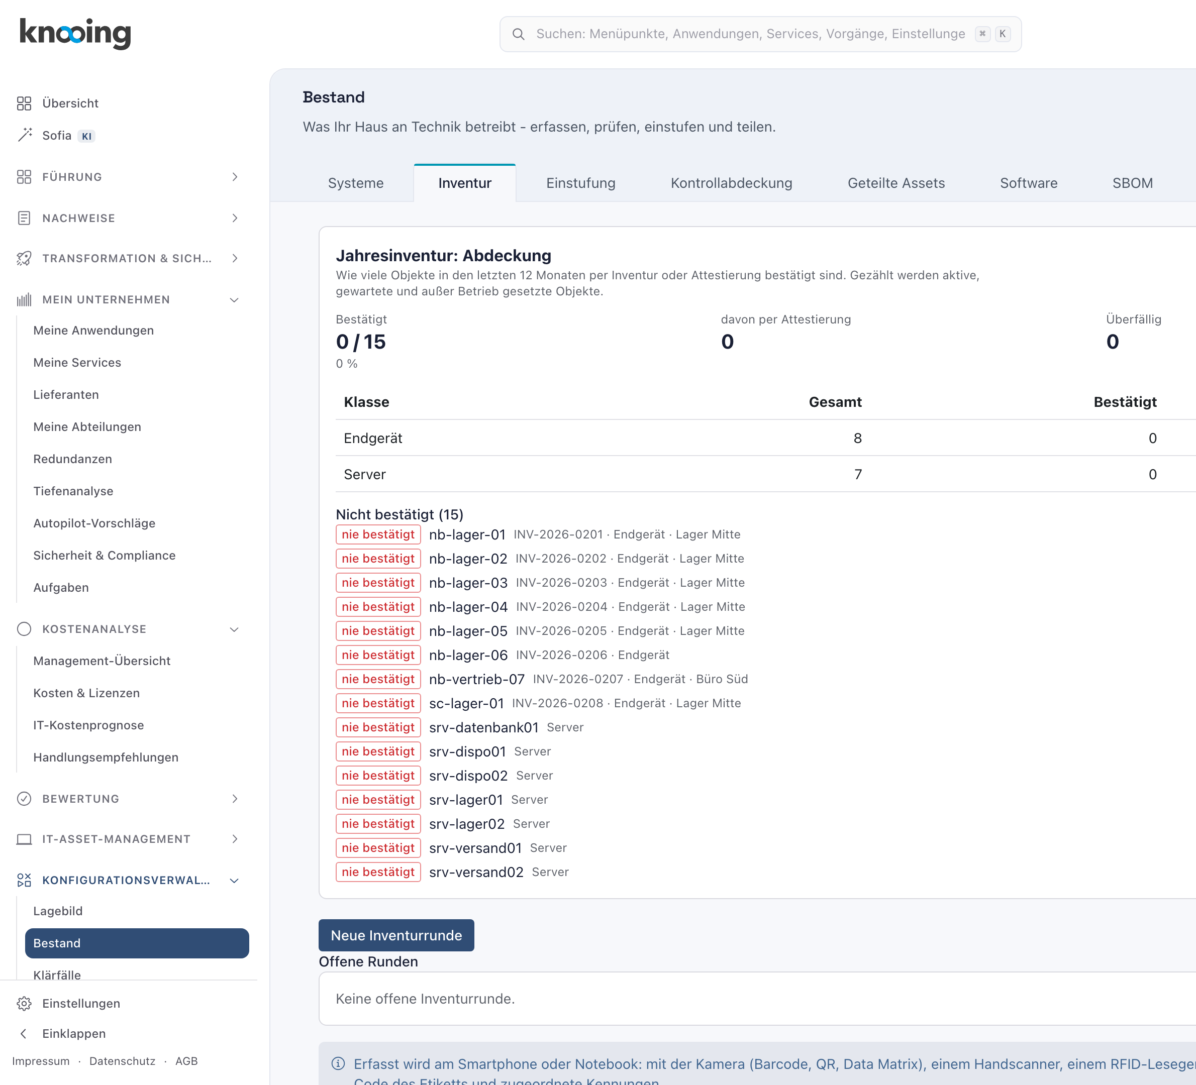Click the Bewertung checkmark icon
1196x1085 pixels.
24,799
